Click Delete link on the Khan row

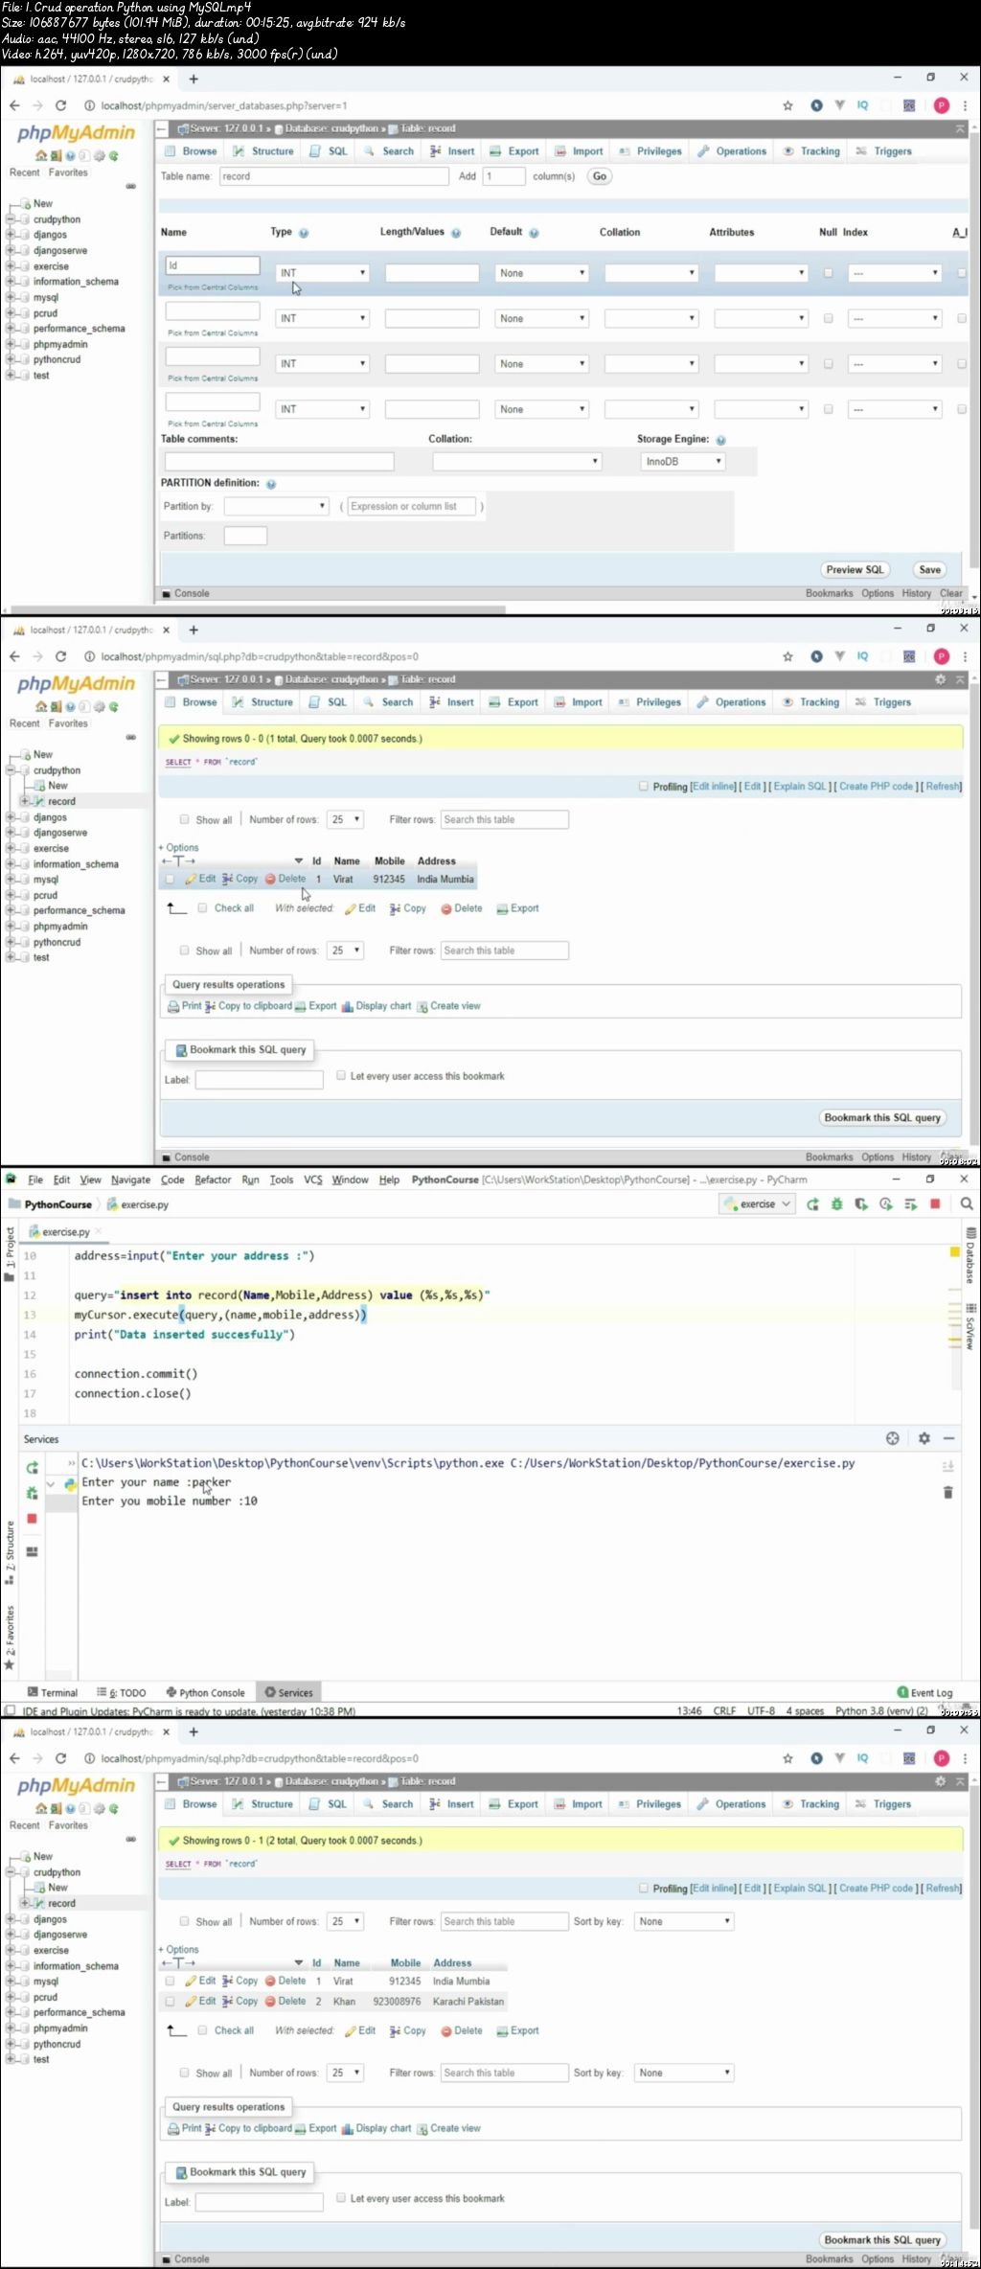285,2001
